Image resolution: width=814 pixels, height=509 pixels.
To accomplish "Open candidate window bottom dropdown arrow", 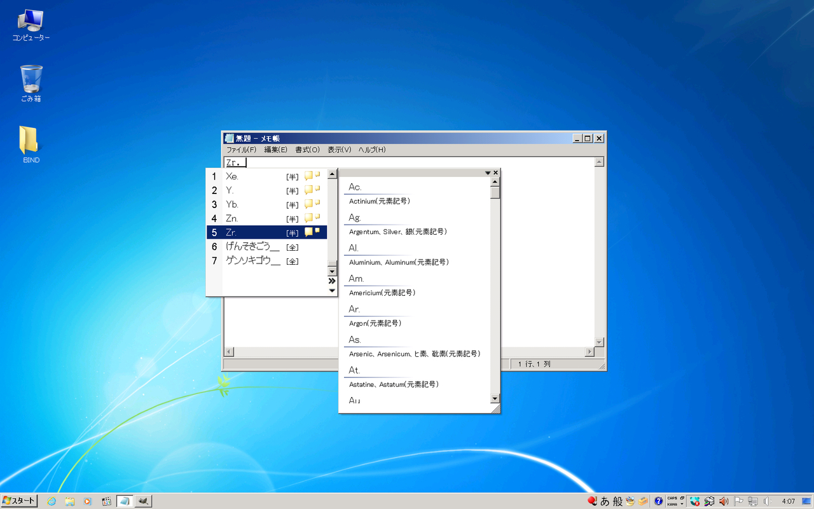I will [332, 291].
